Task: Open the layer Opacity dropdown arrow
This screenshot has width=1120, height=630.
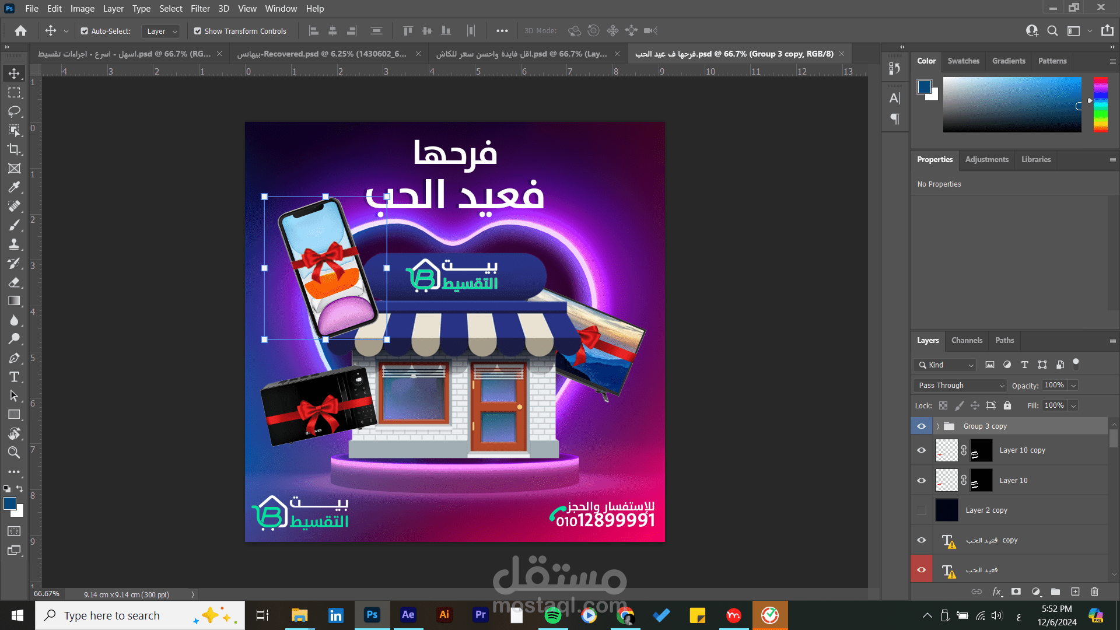Action: click(1073, 386)
